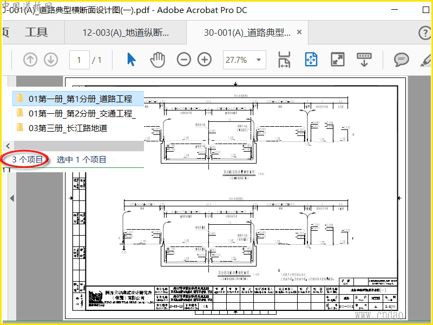Enter full screen view mode
The image size is (433, 325).
coord(338,60)
